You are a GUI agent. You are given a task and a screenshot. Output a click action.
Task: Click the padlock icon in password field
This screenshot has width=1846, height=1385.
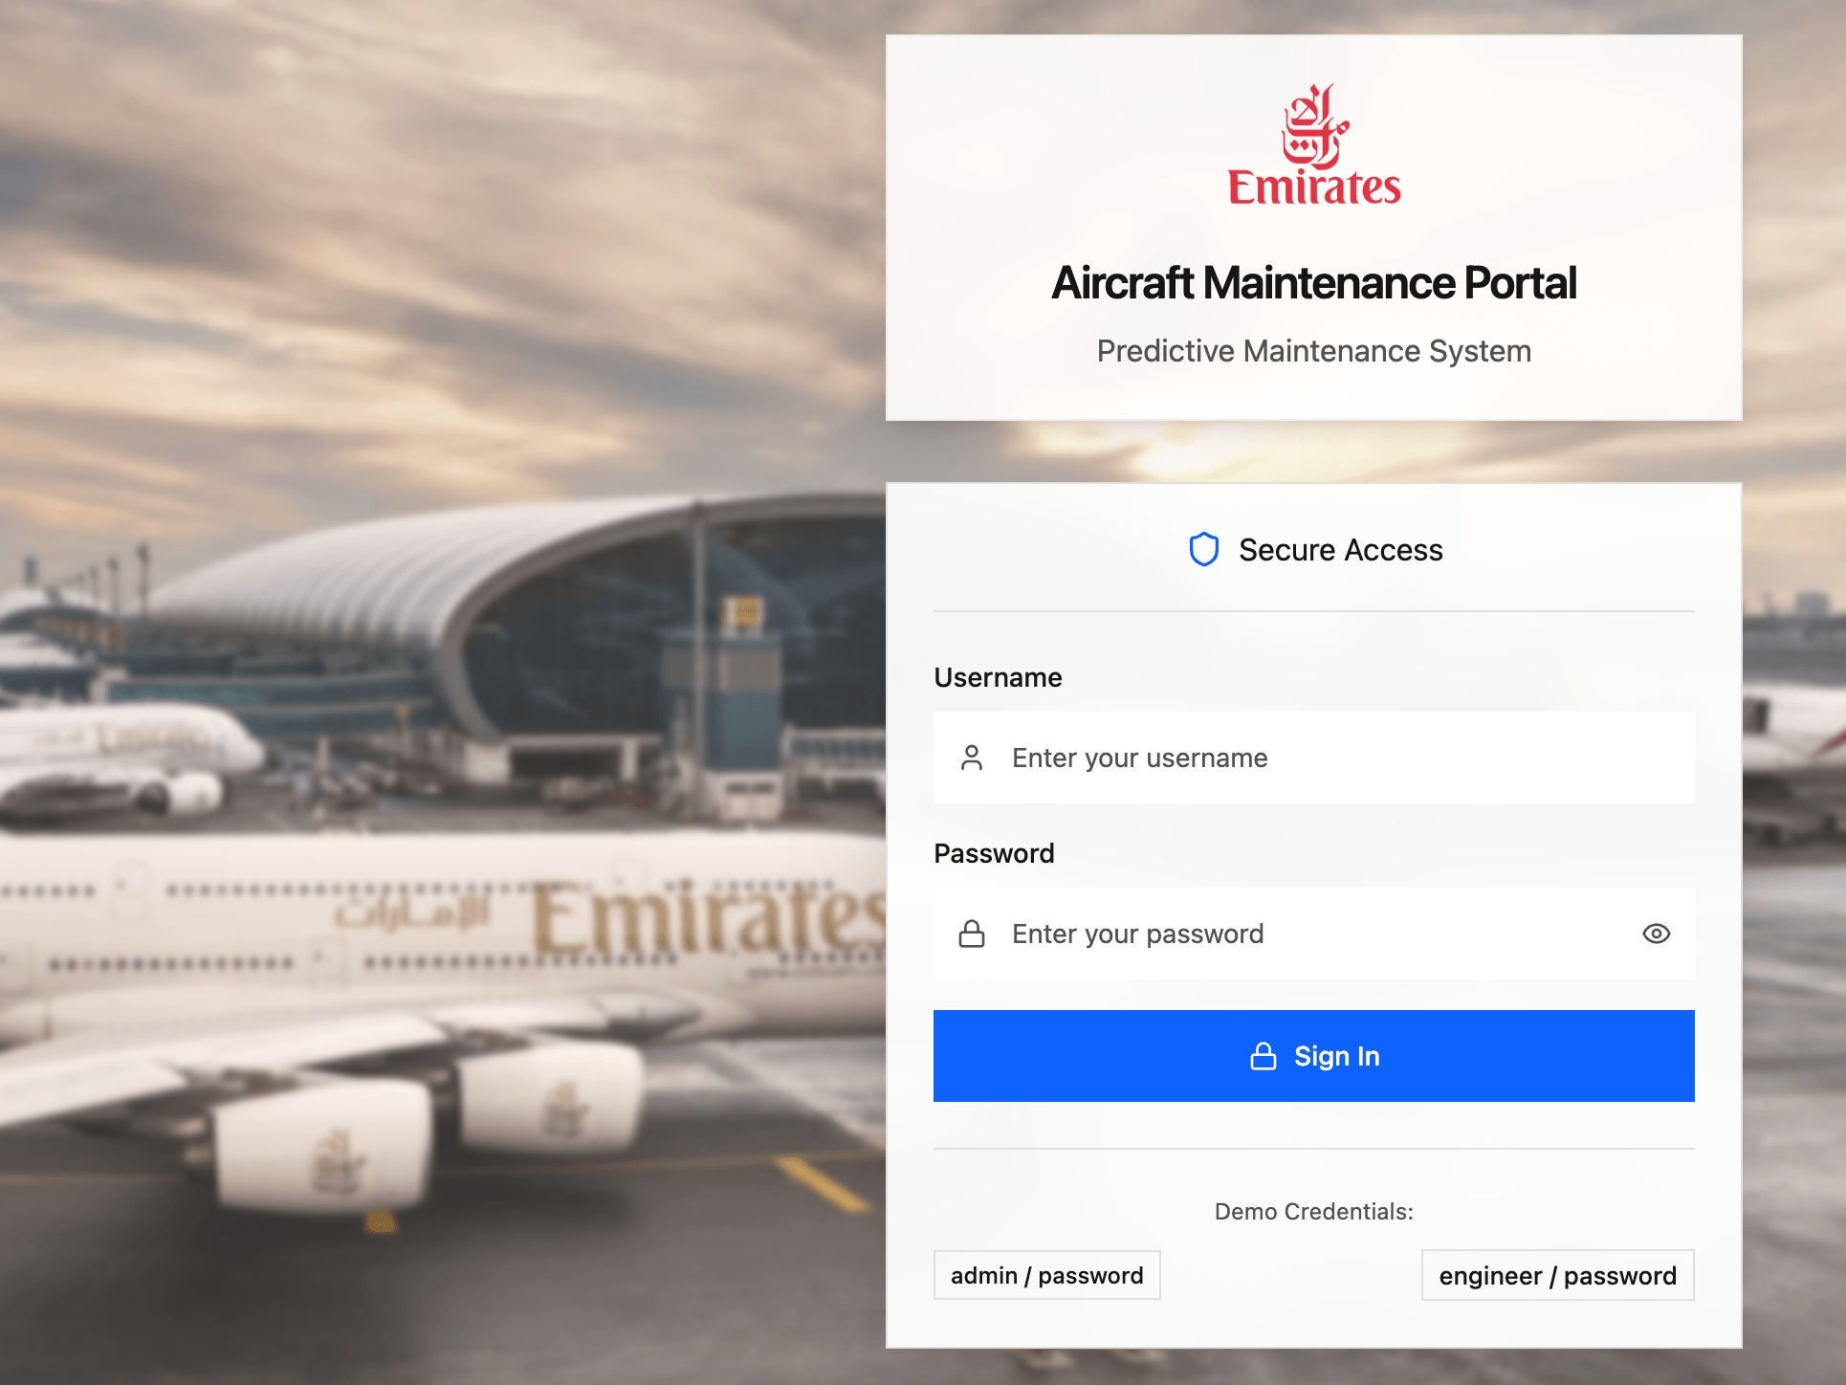pyautogui.click(x=972, y=934)
